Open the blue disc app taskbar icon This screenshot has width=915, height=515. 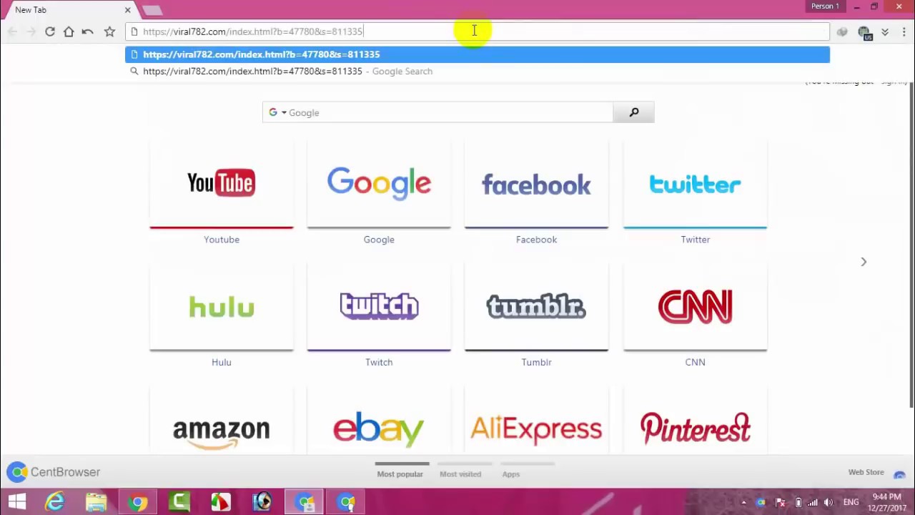(262, 502)
